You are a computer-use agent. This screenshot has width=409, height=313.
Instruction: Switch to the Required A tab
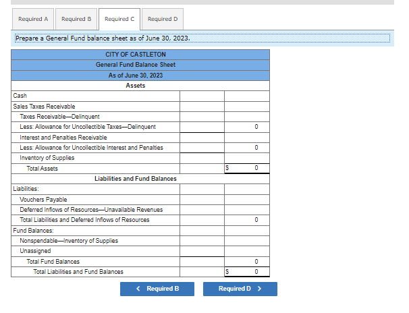(33, 19)
